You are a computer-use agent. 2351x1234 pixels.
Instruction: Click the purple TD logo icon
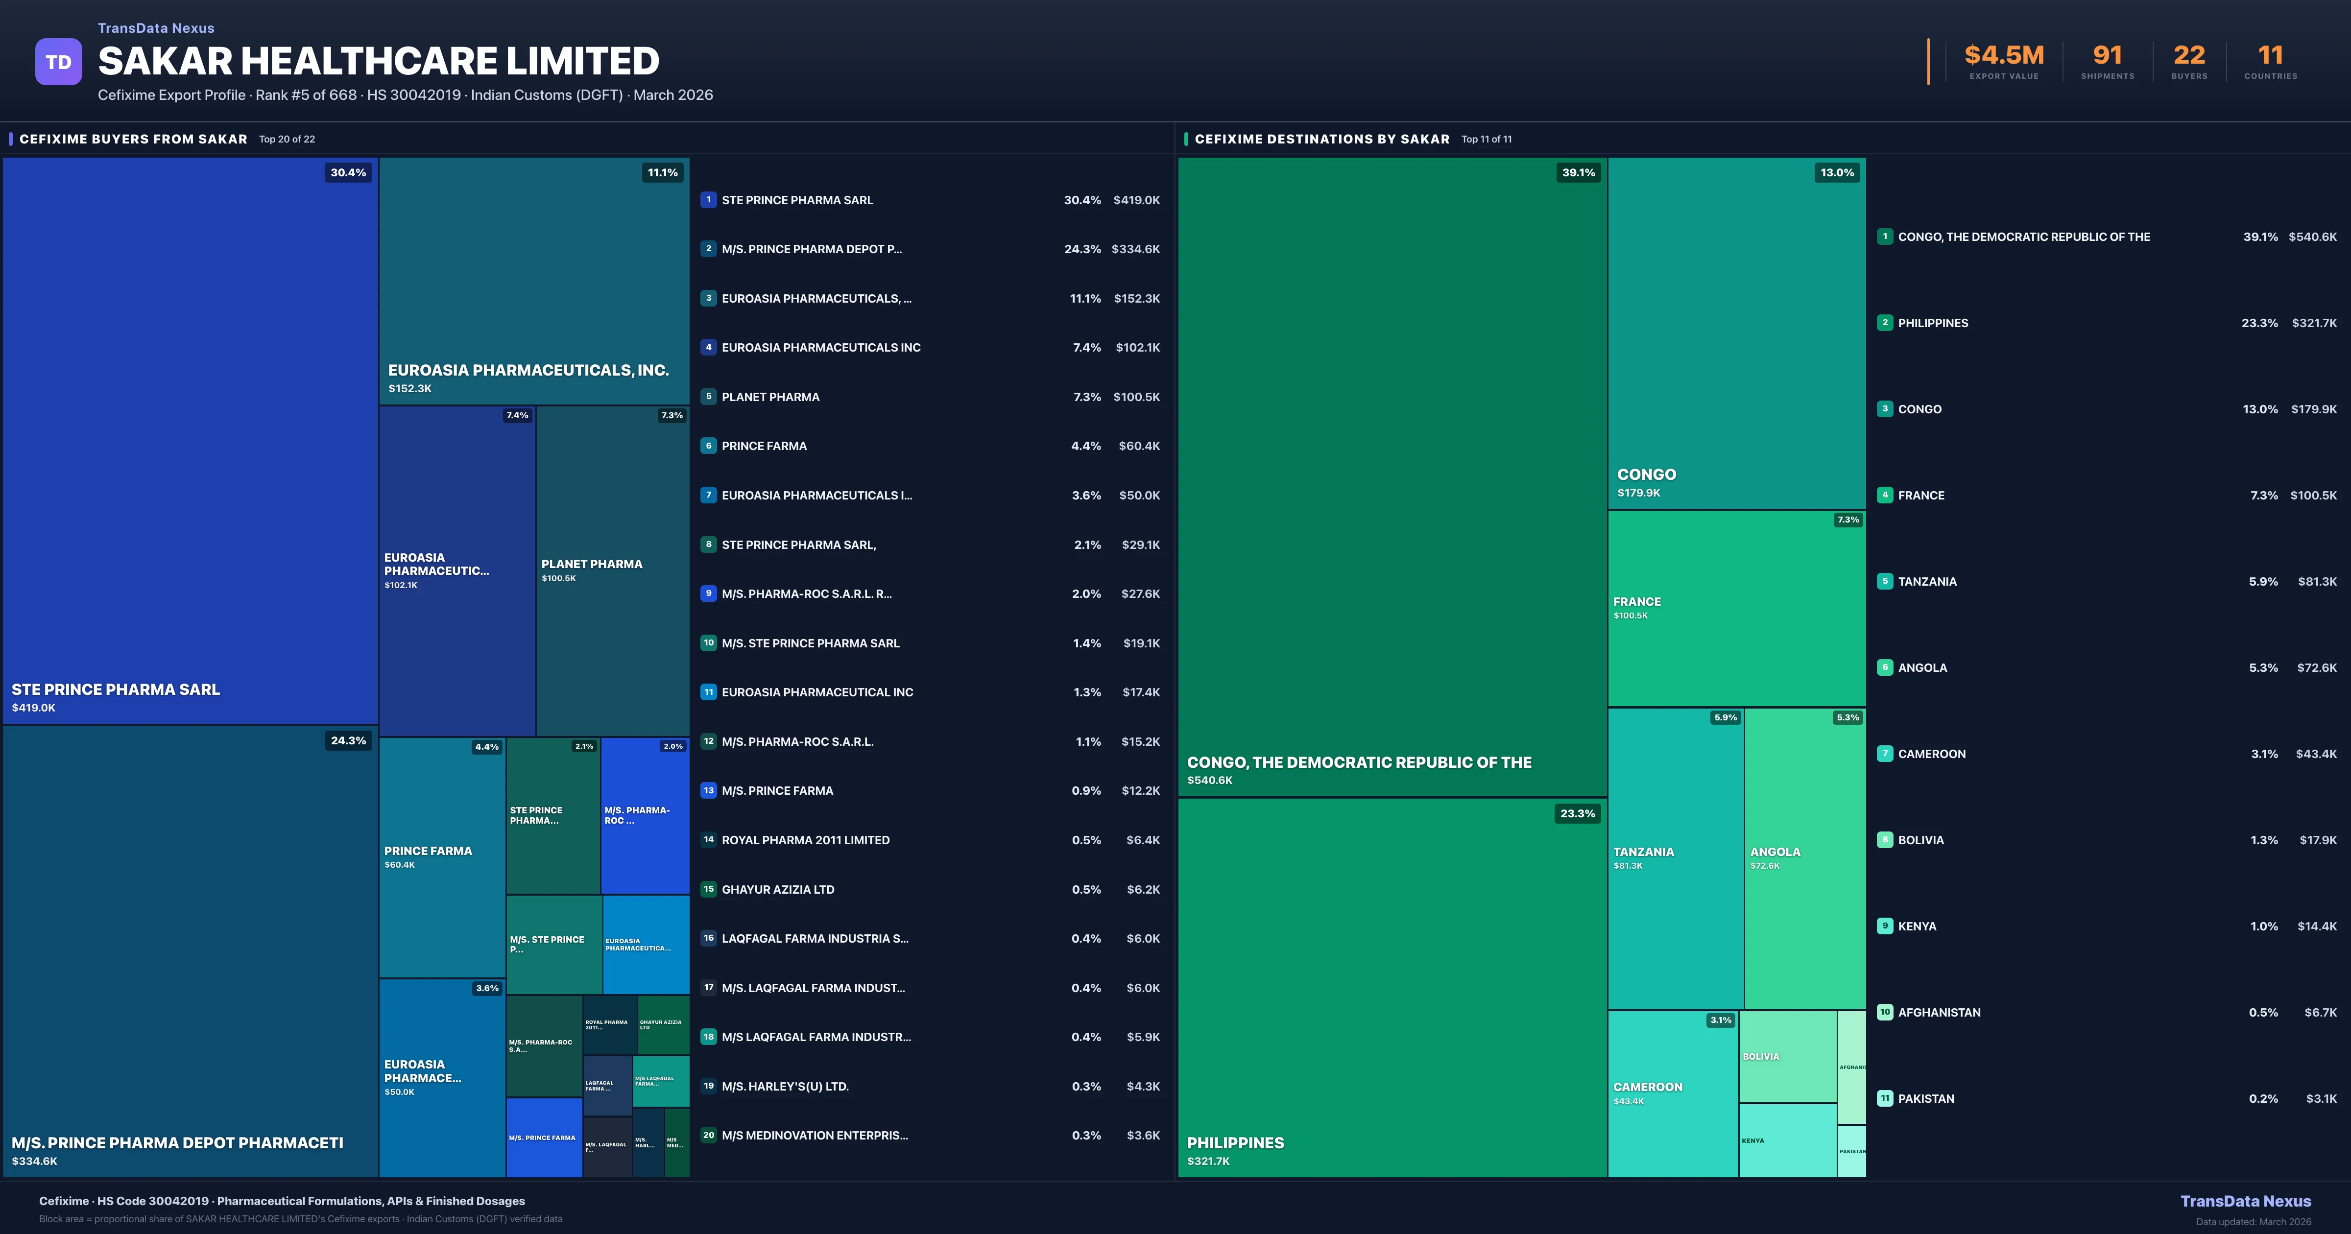58,62
